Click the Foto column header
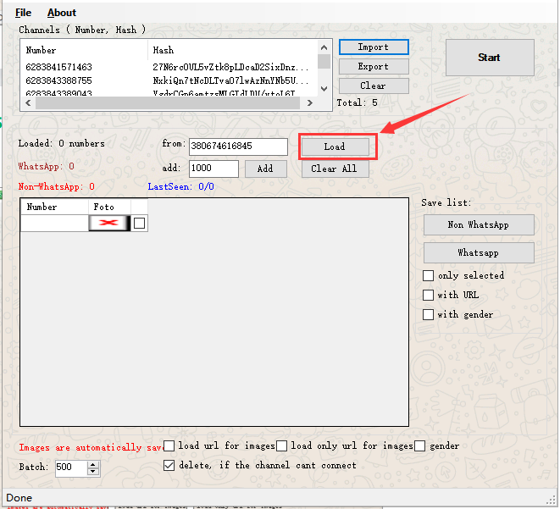This screenshot has height=509, width=560. 109,207
